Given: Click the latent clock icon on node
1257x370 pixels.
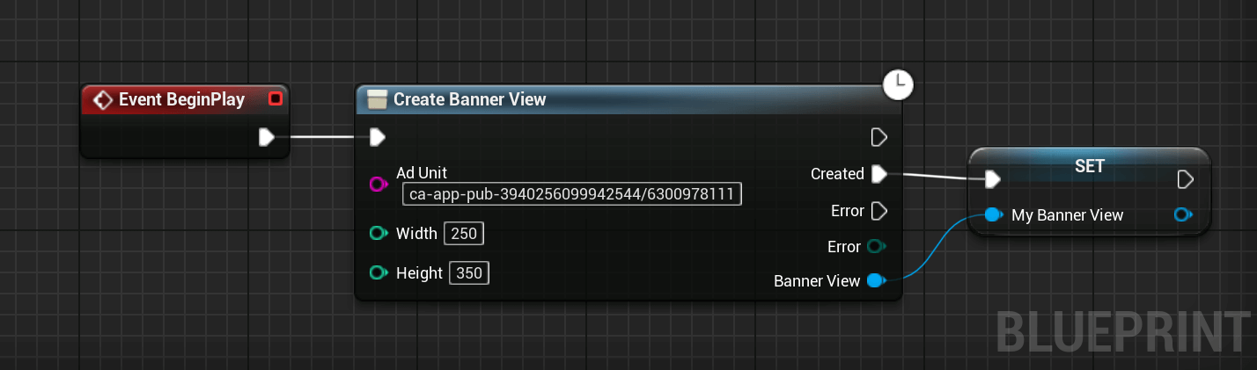Looking at the screenshot, I should click(x=898, y=84).
